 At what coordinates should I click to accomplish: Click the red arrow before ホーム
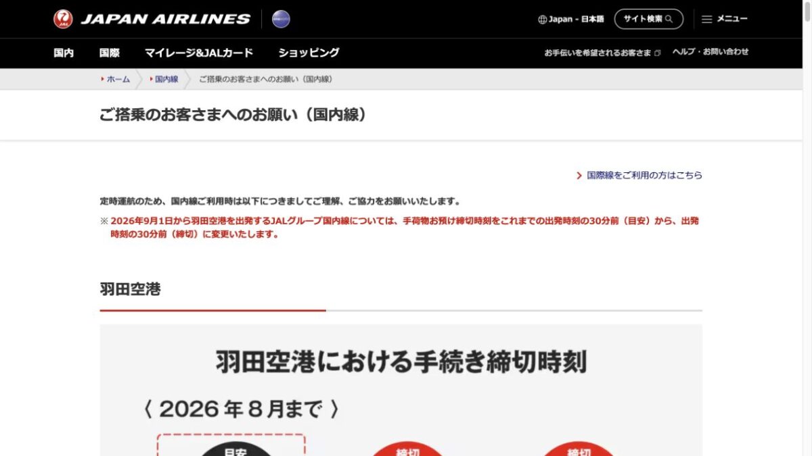coord(103,79)
